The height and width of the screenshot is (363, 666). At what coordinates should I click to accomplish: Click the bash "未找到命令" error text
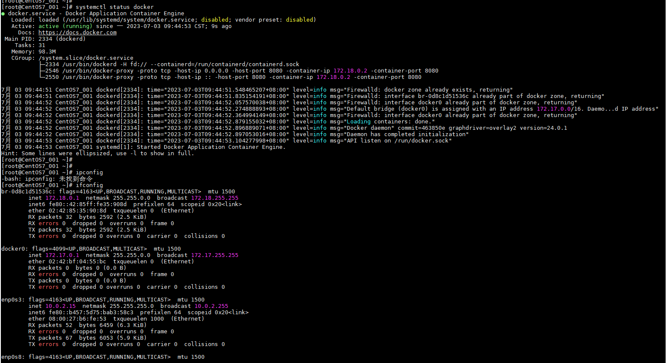click(75, 179)
